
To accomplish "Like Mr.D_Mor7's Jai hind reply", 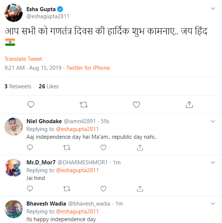I will tap(103, 189).
